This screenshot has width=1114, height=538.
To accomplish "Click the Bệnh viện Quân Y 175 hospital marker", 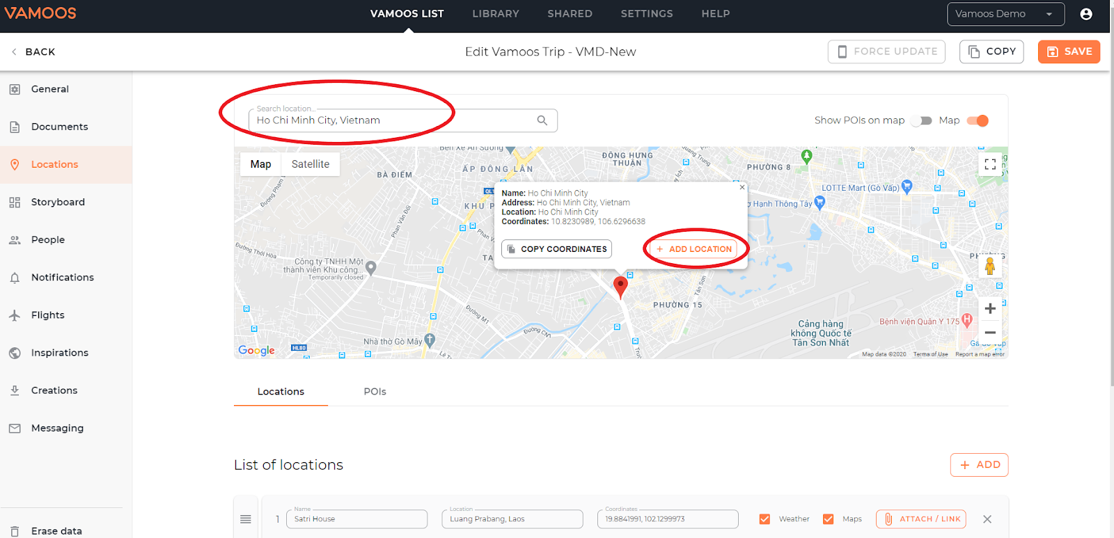I will [x=966, y=320].
